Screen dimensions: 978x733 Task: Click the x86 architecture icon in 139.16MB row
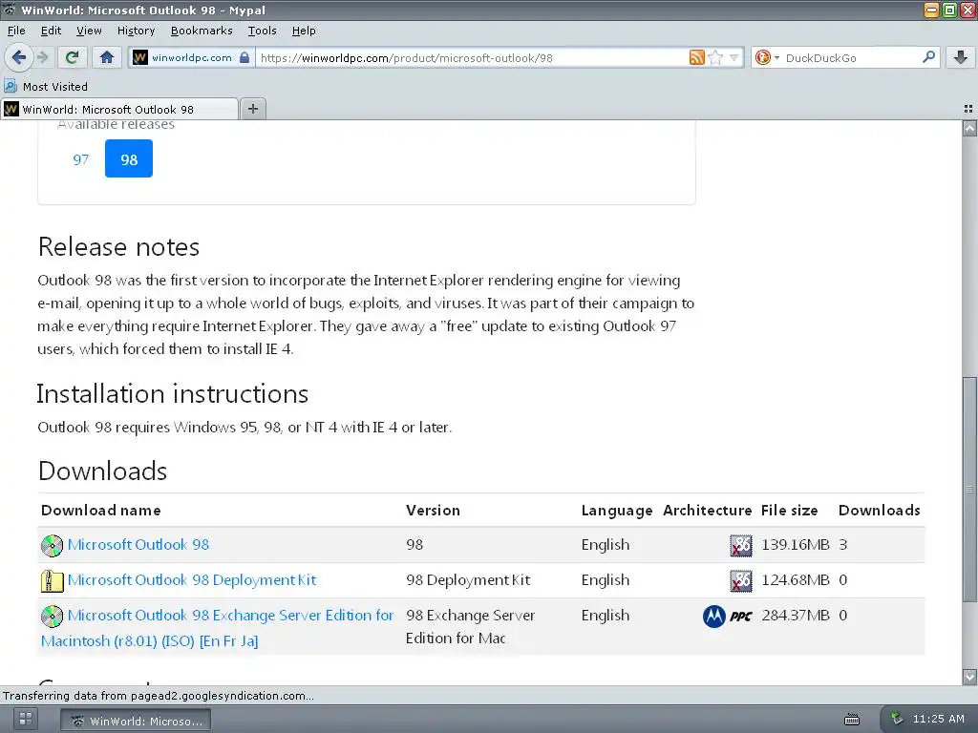tap(741, 545)
